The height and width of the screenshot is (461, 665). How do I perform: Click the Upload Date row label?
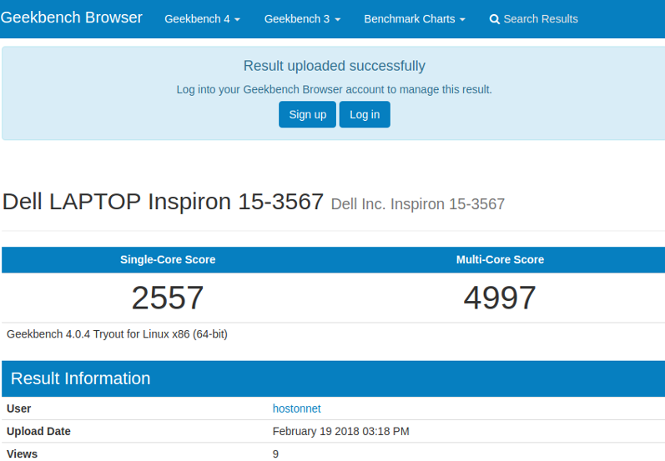(38, 431)
